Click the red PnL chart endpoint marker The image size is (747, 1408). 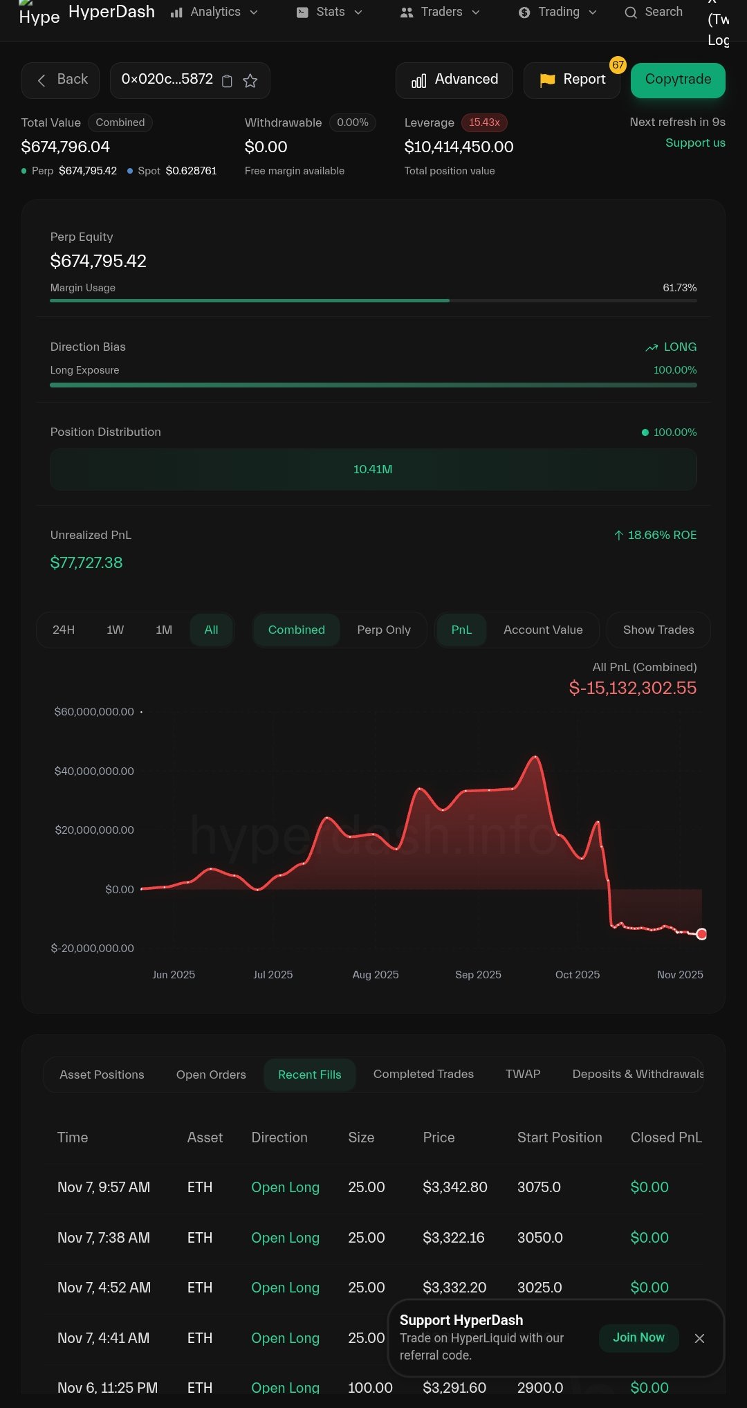701,934
